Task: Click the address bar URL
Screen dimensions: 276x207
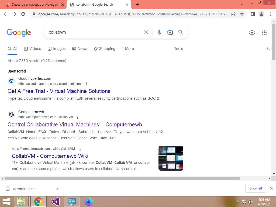Action: click(x=133, y=14)
